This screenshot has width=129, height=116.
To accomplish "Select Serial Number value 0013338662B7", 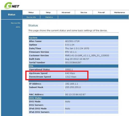I will tap(73, 63).
